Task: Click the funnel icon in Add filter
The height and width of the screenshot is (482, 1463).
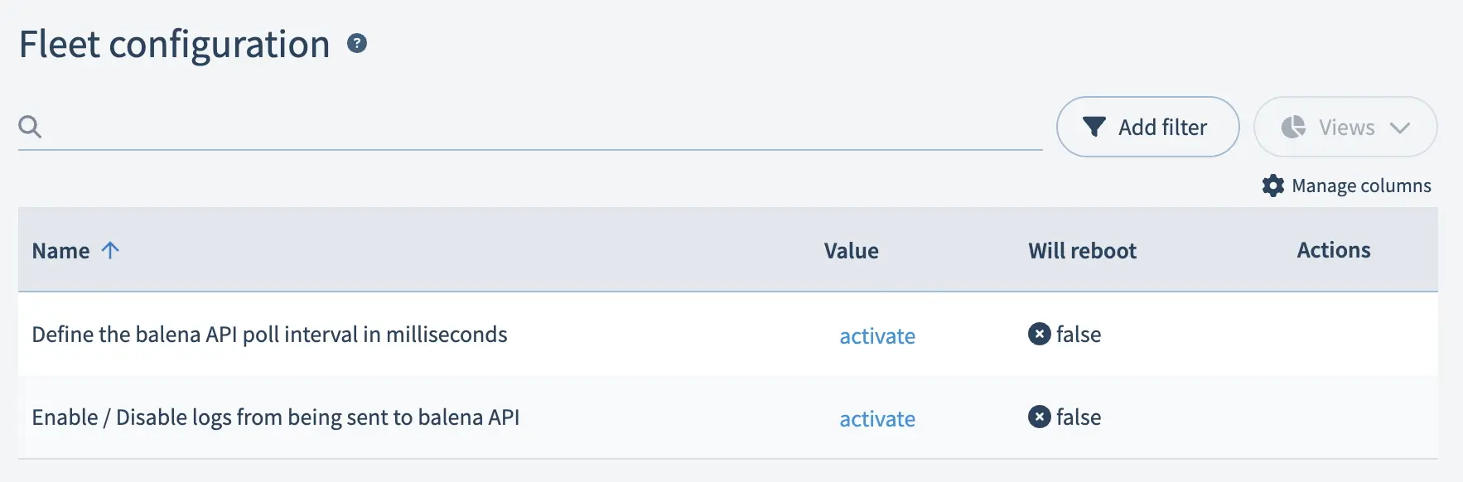Action: [1094, 127]
